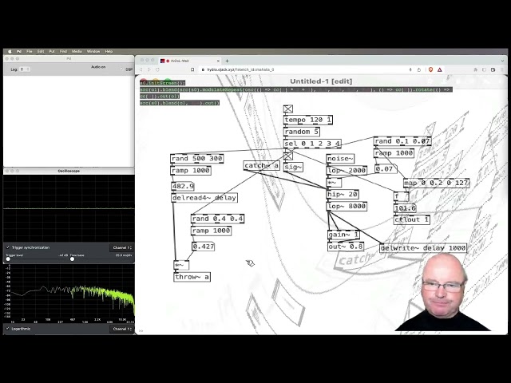Uncheck Trigger synchronization in the oscilloscope
This screenshot has width=511, height=383.
8,247
